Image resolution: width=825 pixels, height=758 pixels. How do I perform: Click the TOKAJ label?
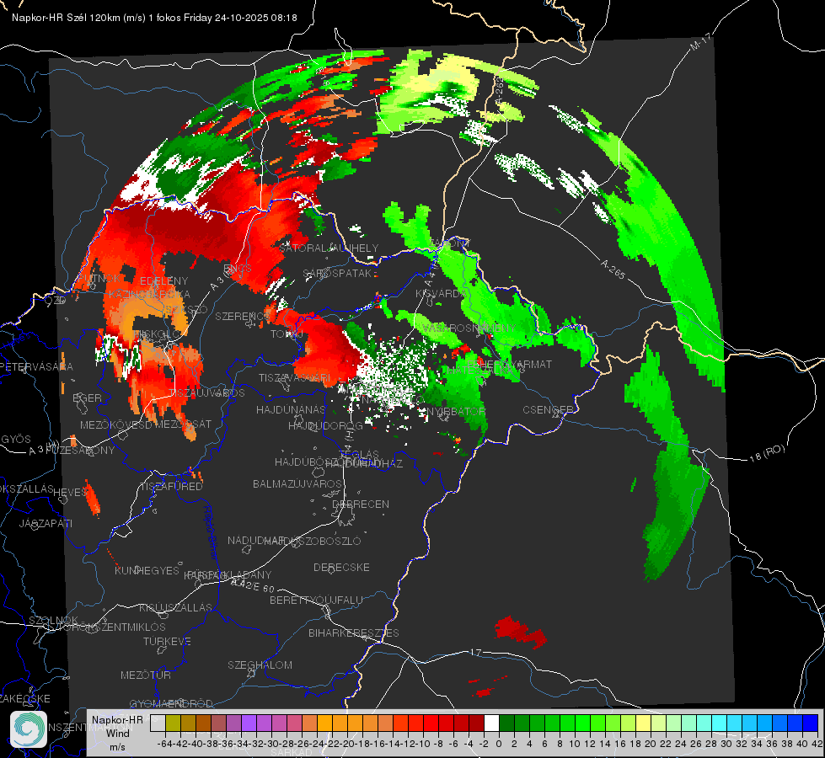(x=287, y=334)
